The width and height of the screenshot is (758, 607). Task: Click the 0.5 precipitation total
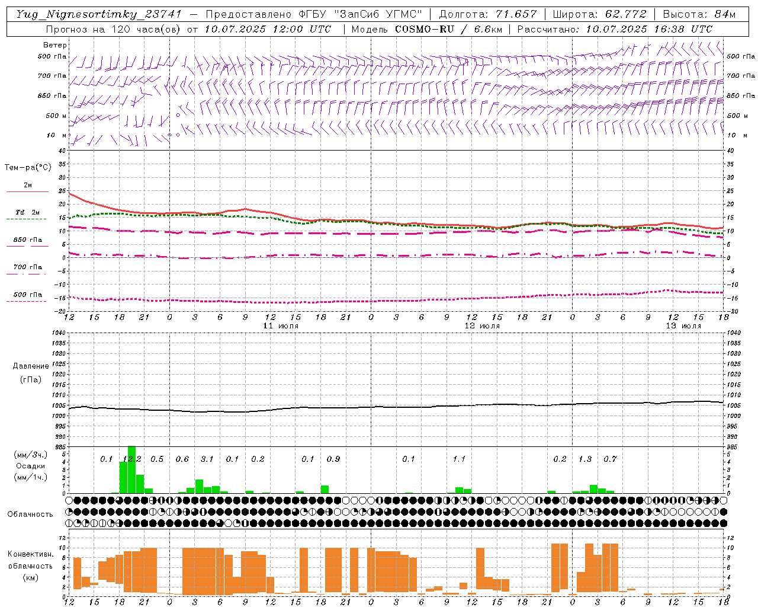(x=157, y=459)
